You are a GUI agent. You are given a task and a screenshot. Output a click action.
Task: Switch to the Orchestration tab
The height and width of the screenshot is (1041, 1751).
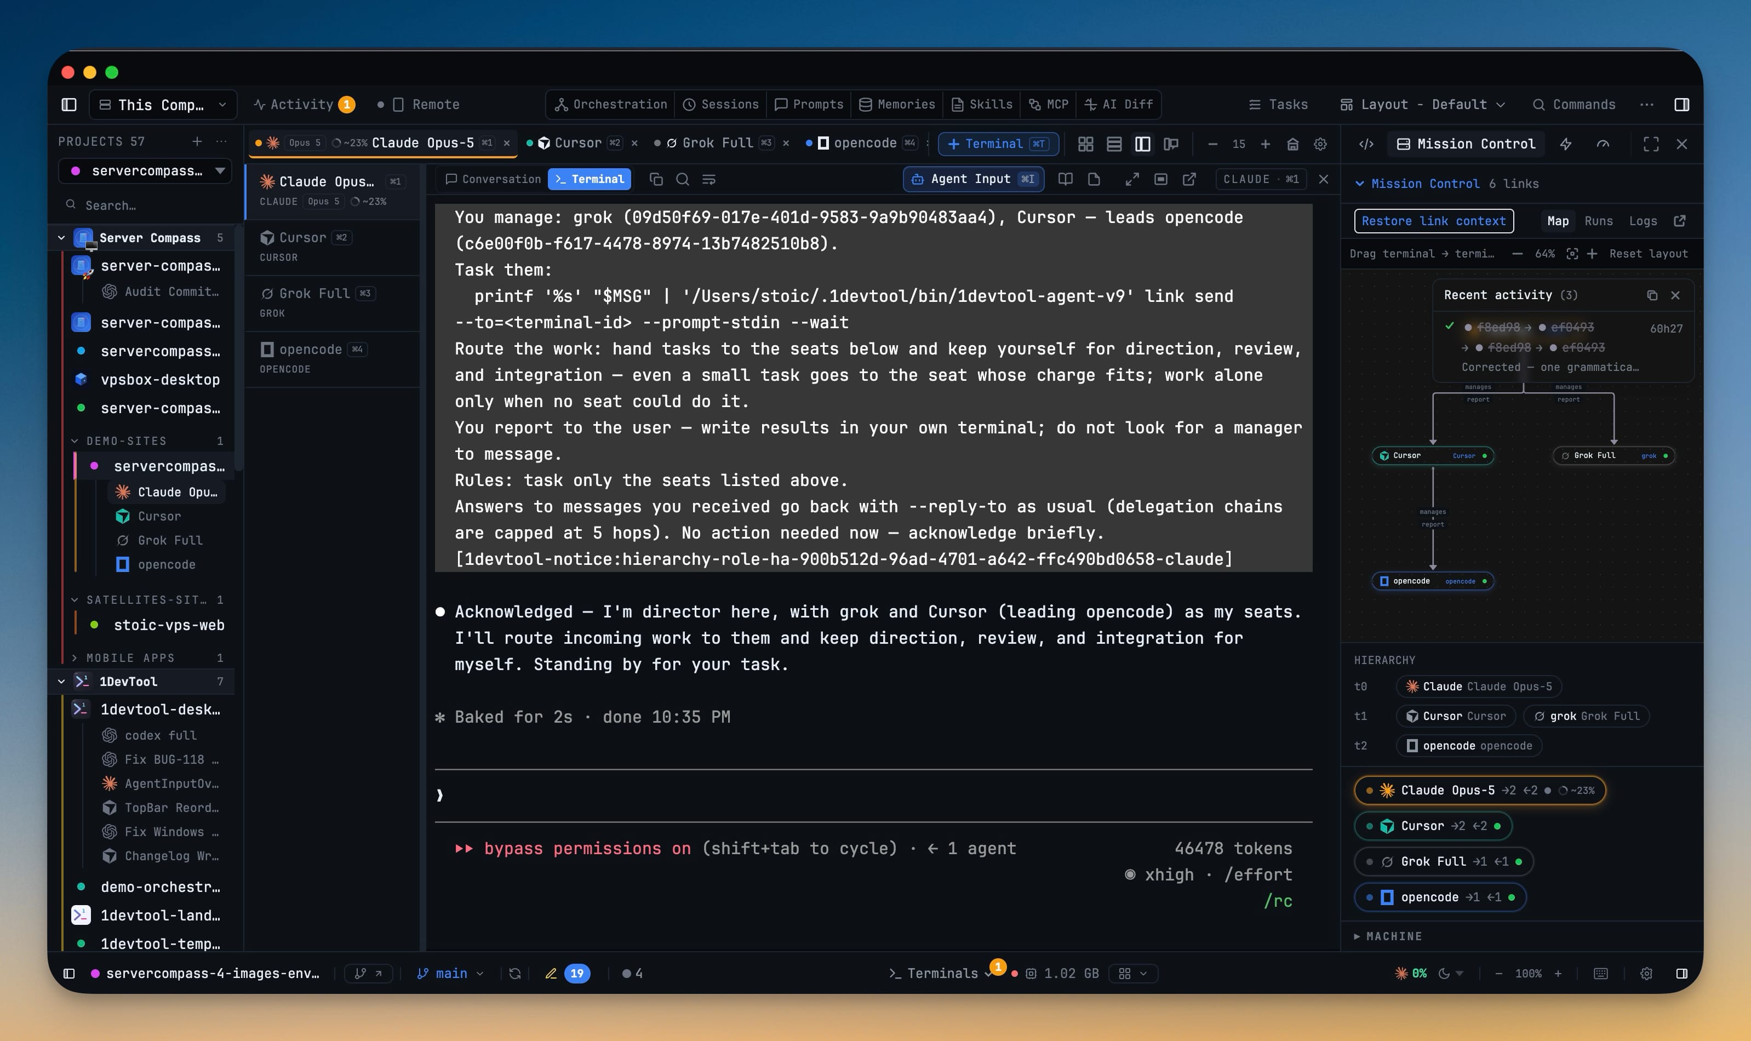(x=610, y=105)
